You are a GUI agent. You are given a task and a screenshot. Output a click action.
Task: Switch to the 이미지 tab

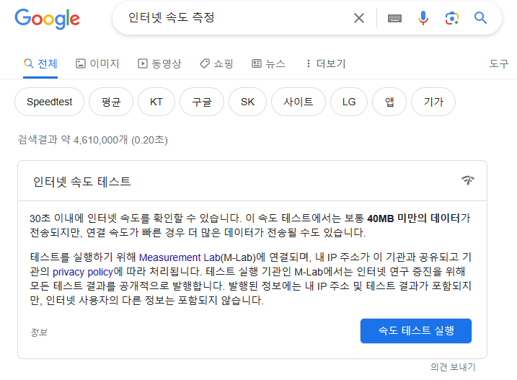97,63
